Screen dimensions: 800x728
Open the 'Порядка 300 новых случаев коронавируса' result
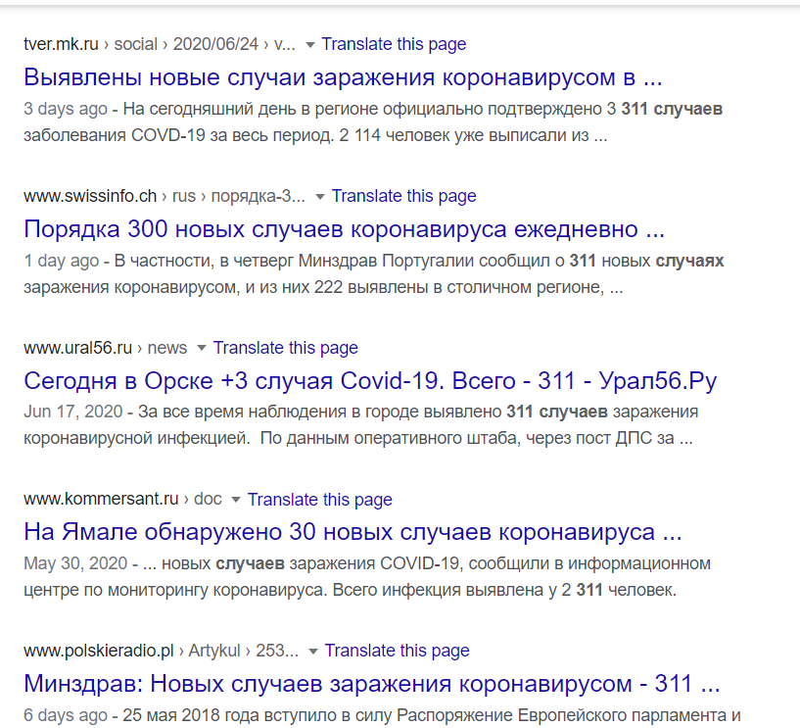pyautogui.click(x=345, y=229)
